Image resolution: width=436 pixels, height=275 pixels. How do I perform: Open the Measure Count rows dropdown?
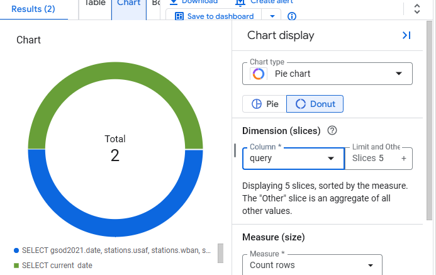coord(312,265)
